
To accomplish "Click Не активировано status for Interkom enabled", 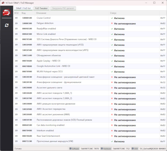I will tap(125, 131).
